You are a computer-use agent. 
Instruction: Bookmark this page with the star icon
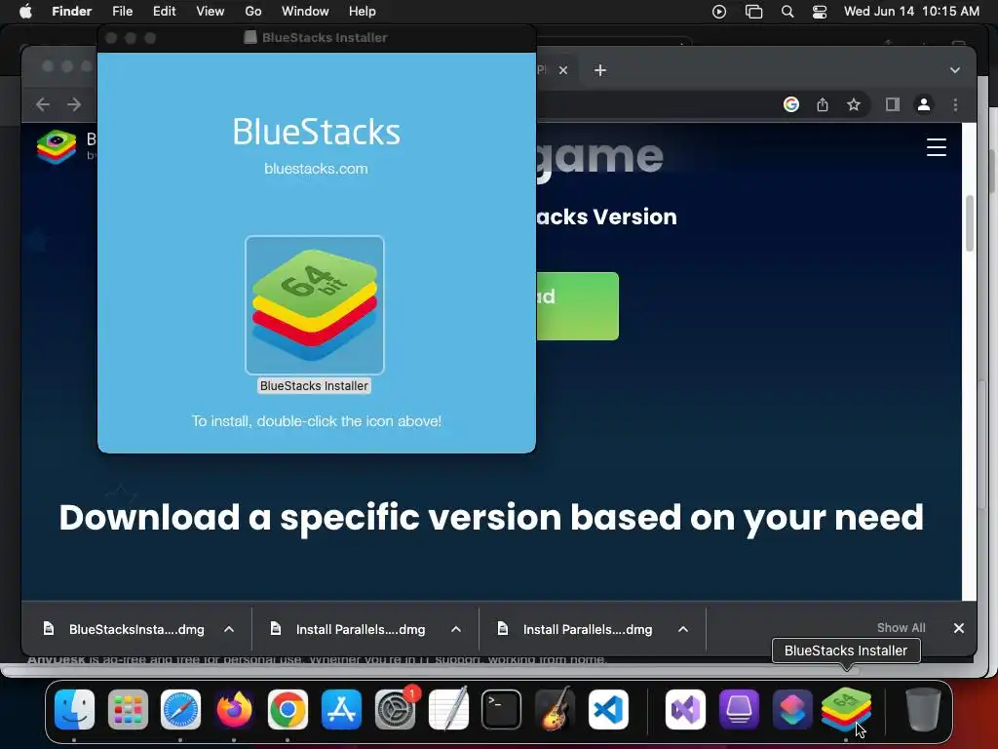pos(854,104)
